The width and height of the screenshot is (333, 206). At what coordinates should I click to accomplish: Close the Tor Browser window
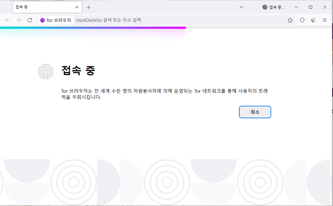click(325, 7)
